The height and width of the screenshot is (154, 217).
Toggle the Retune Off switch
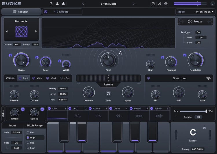point(198,117)
